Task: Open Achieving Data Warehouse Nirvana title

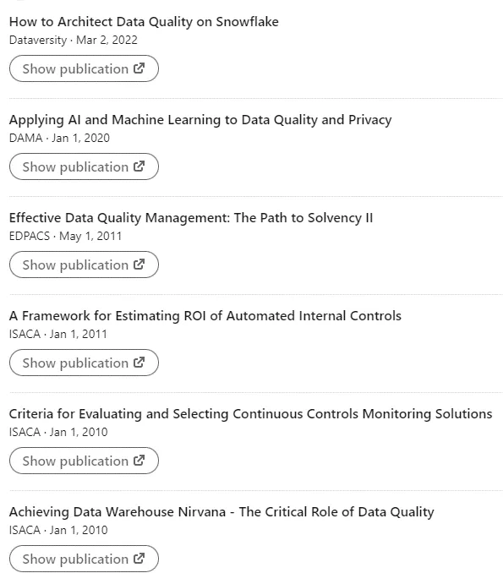Action: [x=221, y=511]
